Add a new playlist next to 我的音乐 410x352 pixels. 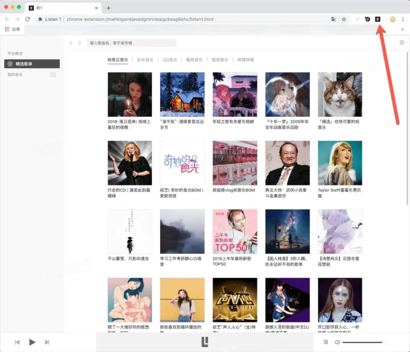pos(53,75)
